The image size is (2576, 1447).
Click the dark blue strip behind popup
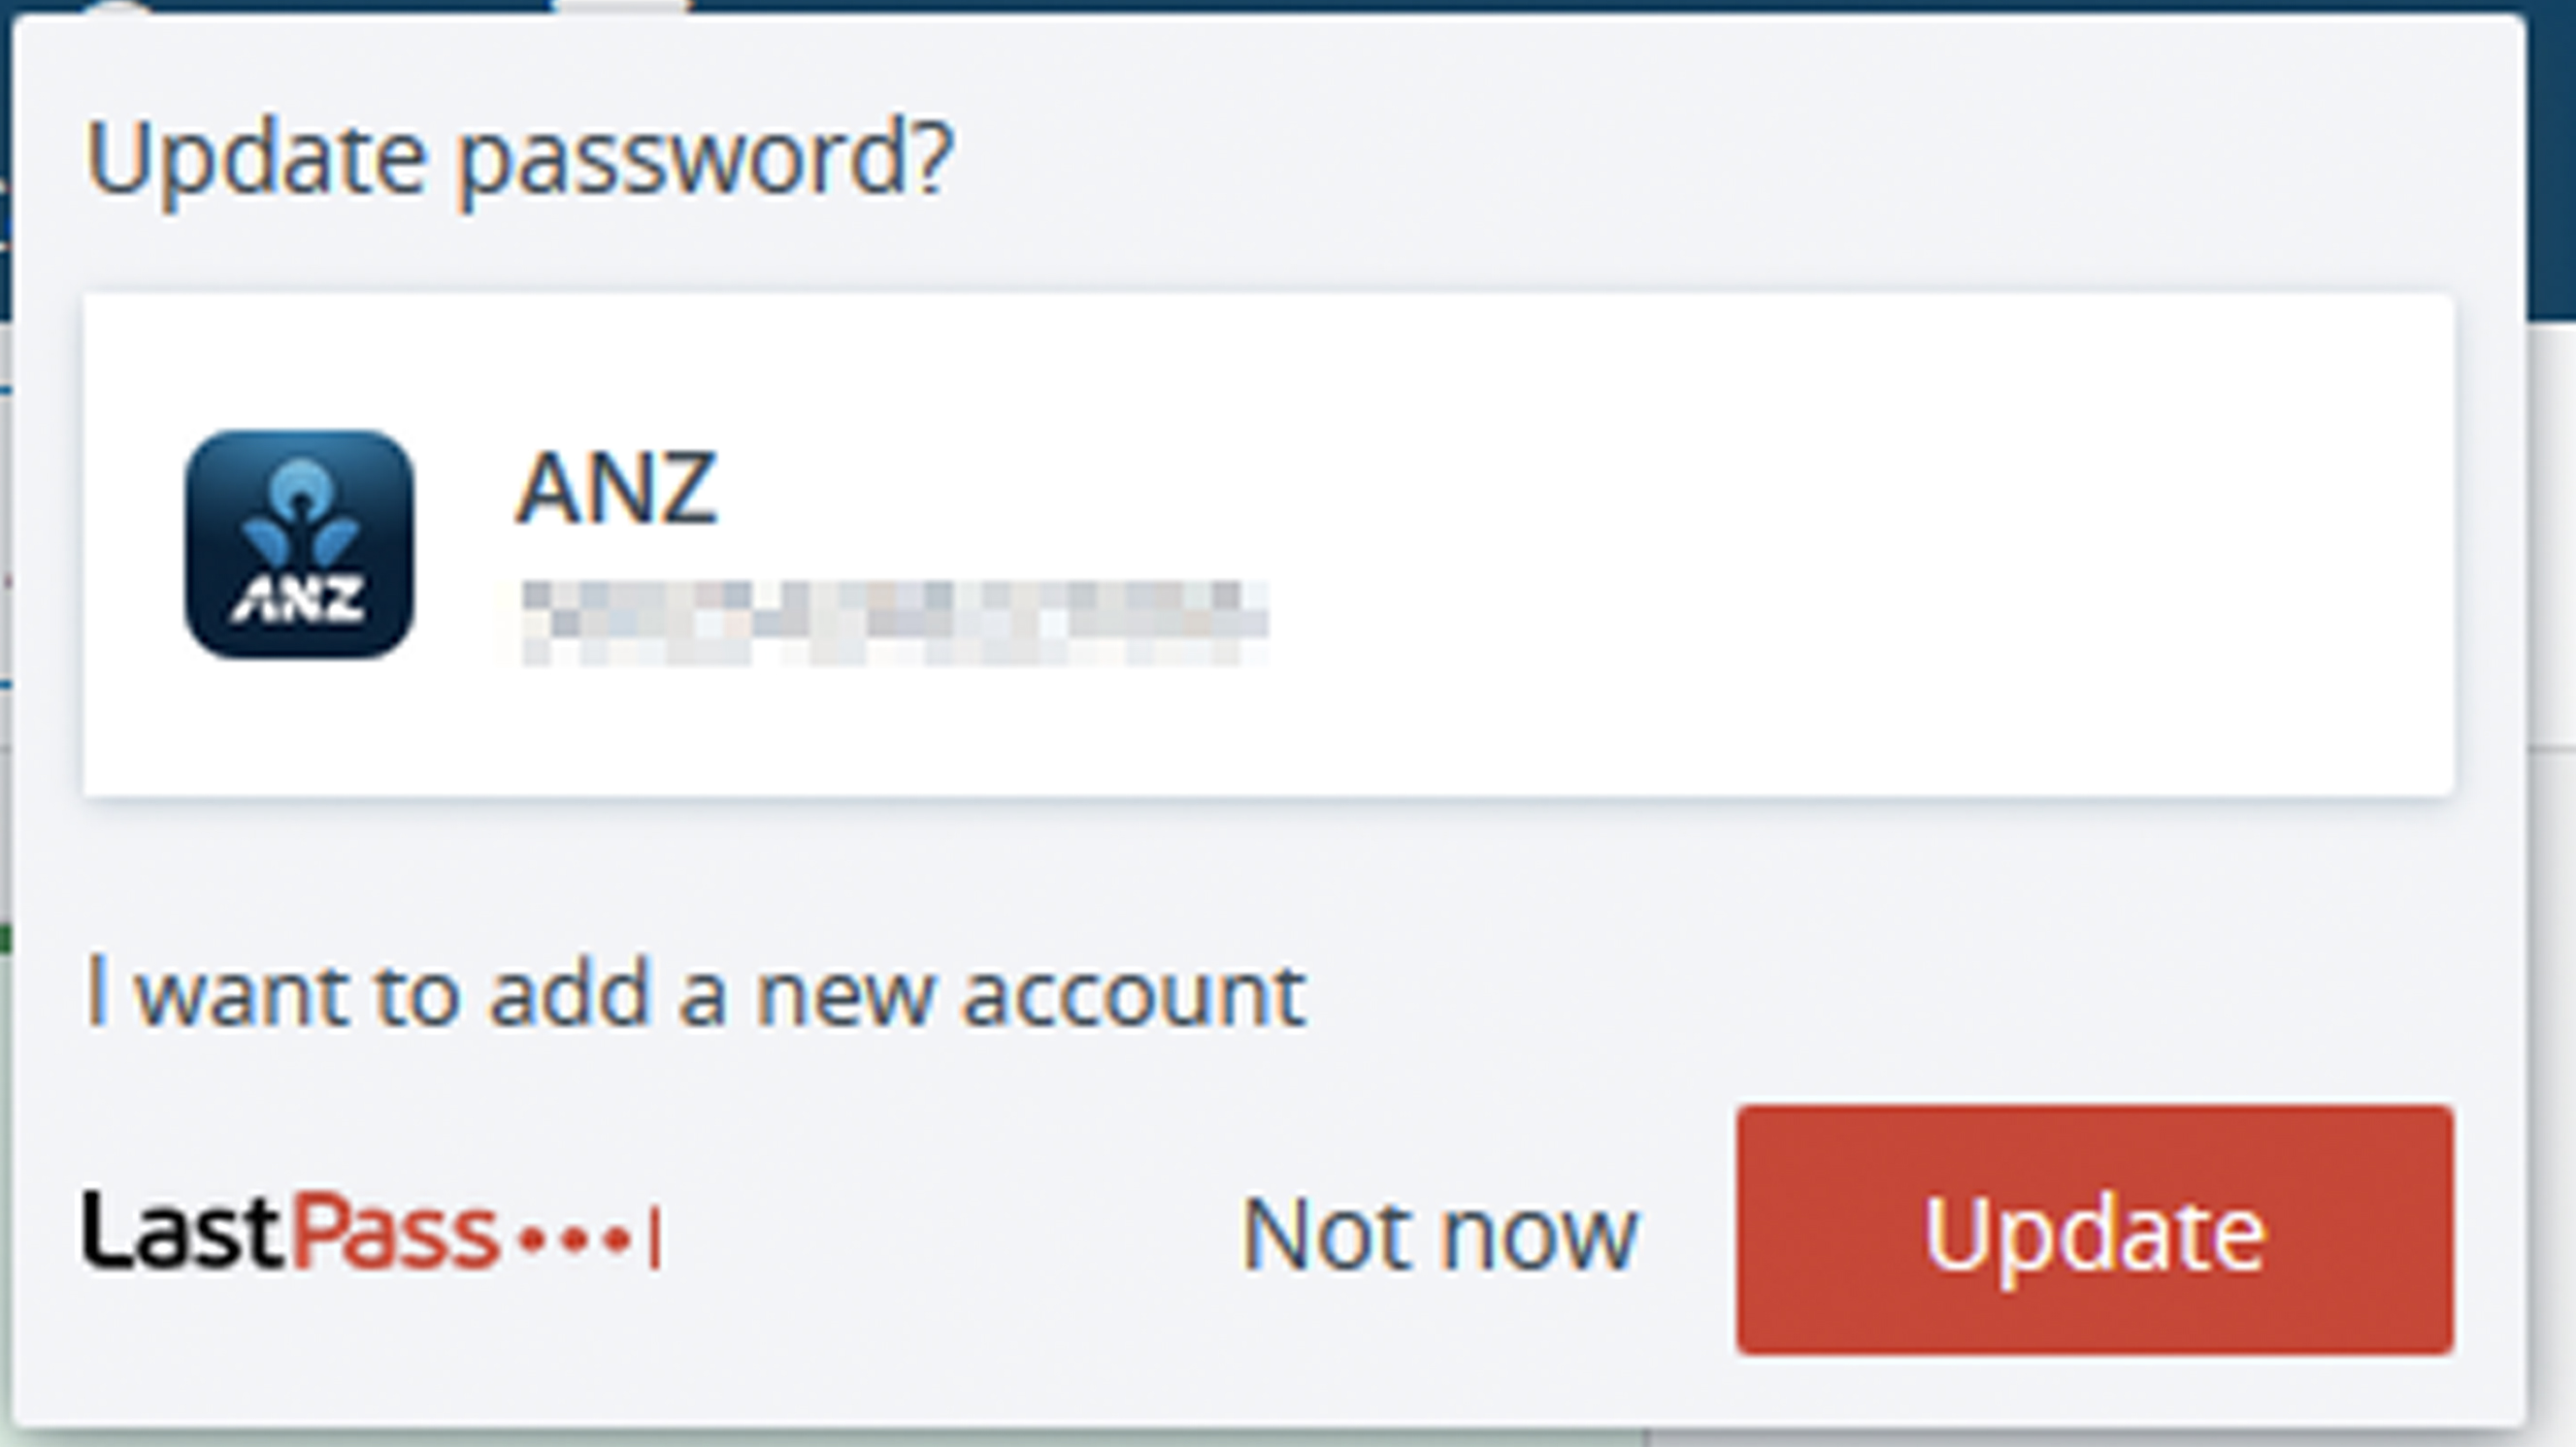tap(2551, 160)
